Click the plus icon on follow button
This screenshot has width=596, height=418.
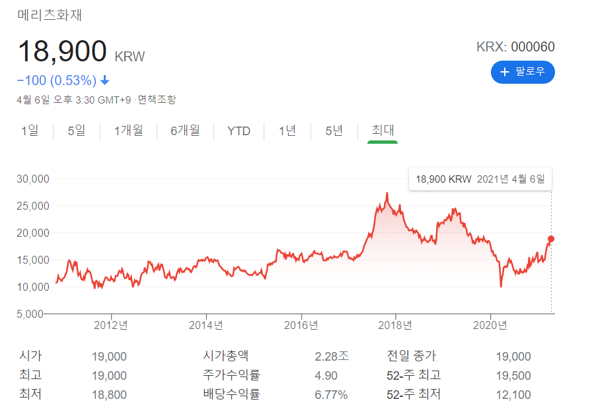(x=504, y=72)
